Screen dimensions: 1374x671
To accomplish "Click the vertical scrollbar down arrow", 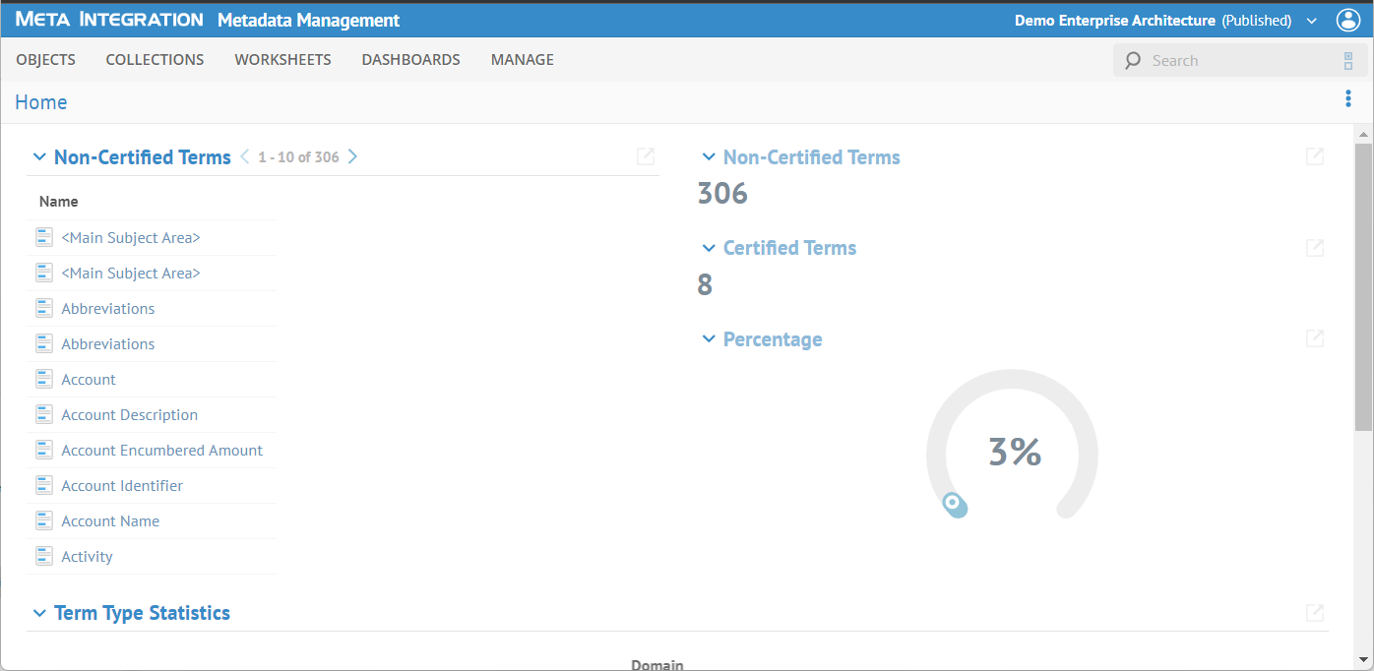I will [x=1363, y=659].
